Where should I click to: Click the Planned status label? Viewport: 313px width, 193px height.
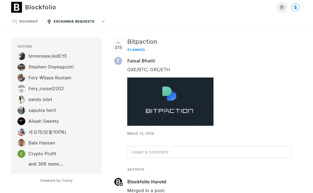(136, 50)
